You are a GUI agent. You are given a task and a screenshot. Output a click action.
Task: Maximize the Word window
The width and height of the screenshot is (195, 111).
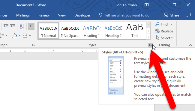pyautogui.click(x=174, y=5)
